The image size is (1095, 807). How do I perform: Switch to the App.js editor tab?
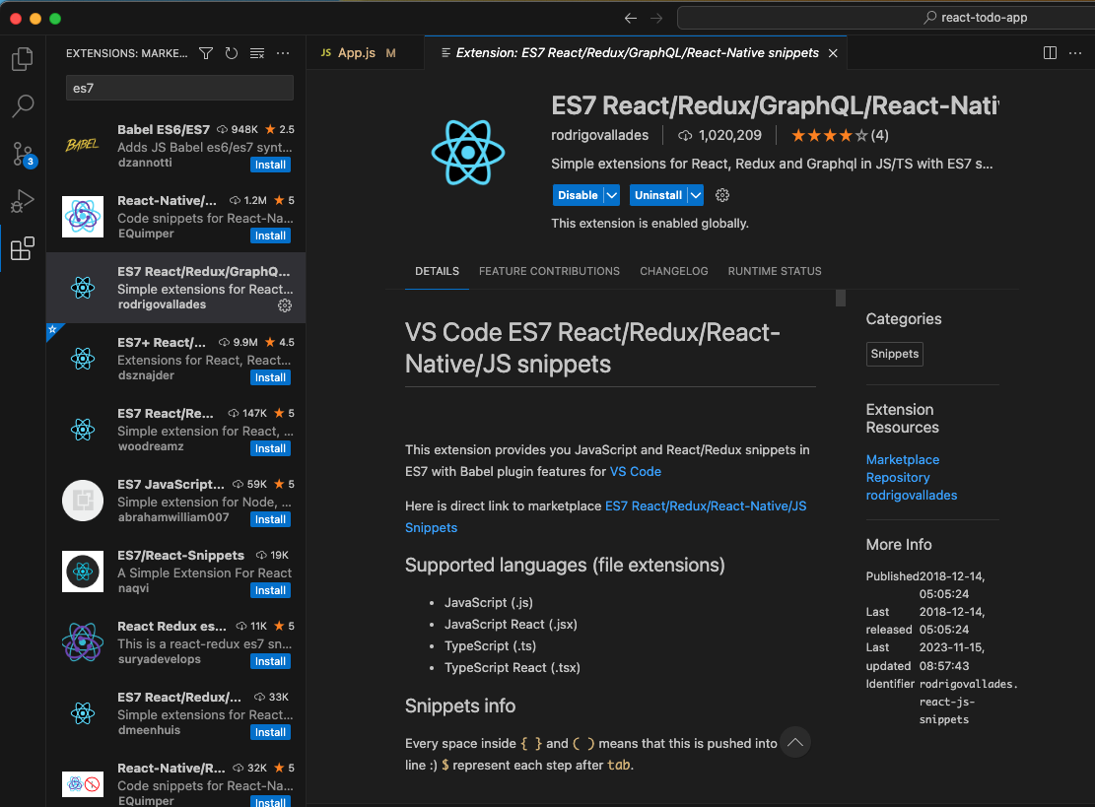click(365, 53)
